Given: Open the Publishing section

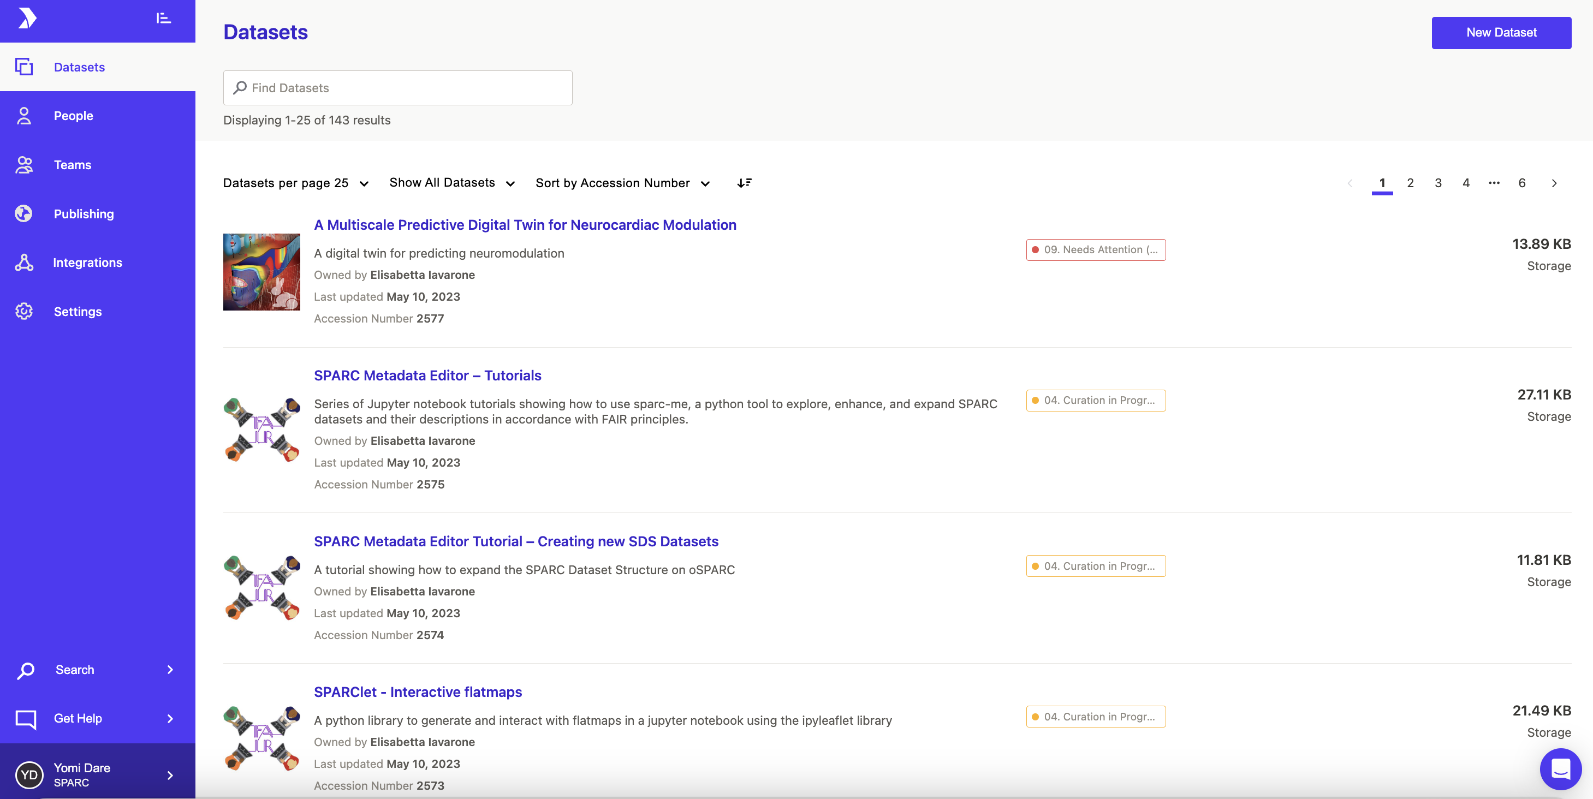Looking at the screenshot, I should (84, 213).
